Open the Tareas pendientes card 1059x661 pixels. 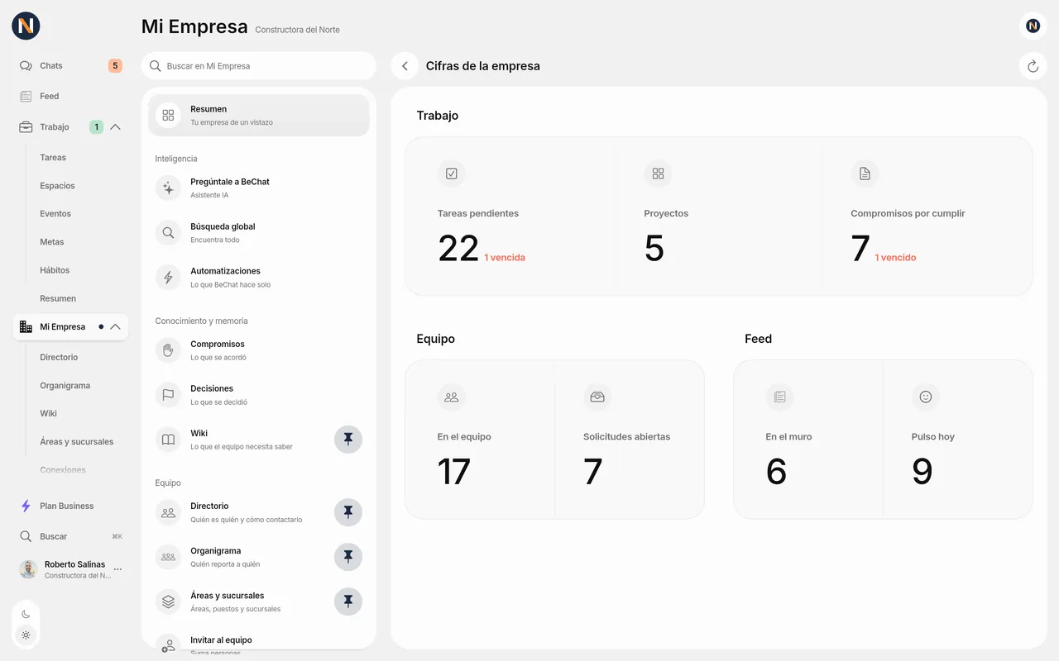coord(511,216)
